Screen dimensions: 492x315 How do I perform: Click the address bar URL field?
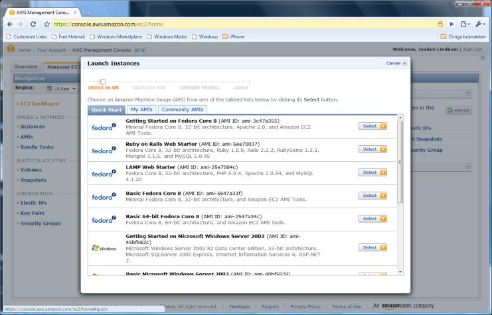[245, 24]
